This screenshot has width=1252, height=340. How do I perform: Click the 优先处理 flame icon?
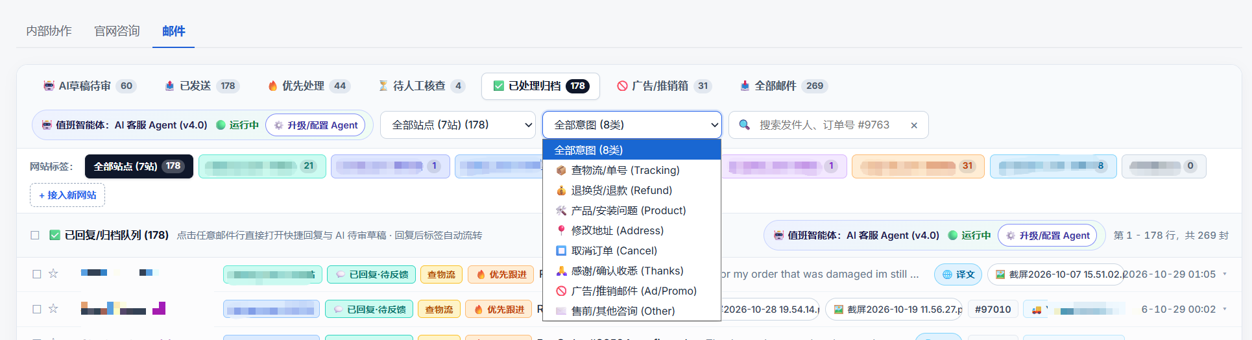[272, 86]
